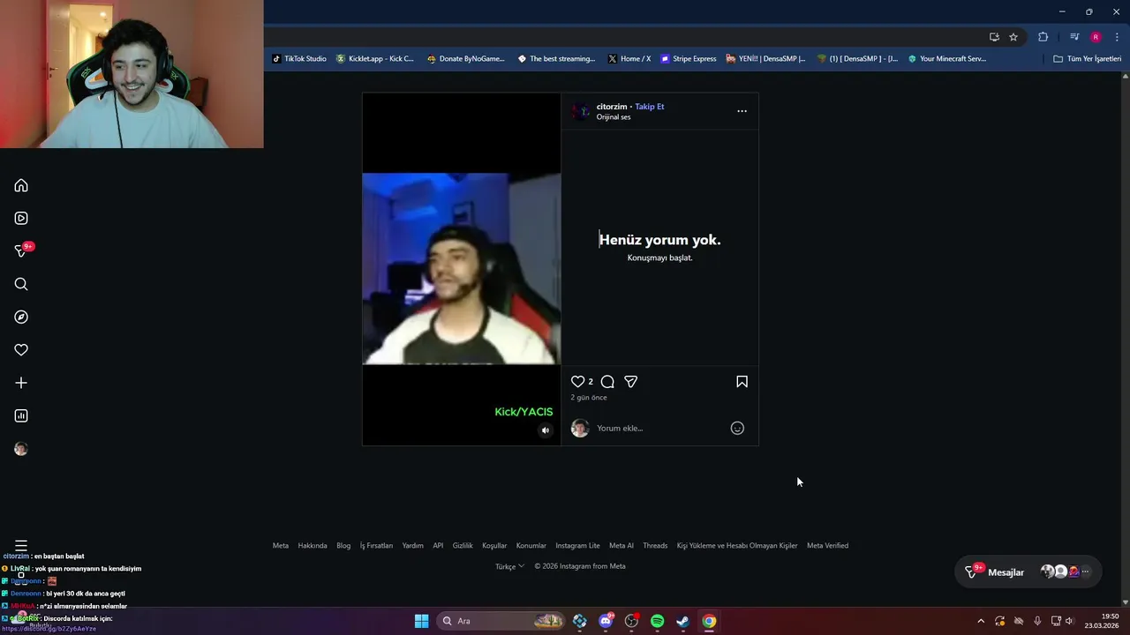Open the Hakkında footer link

click(313, 545)
